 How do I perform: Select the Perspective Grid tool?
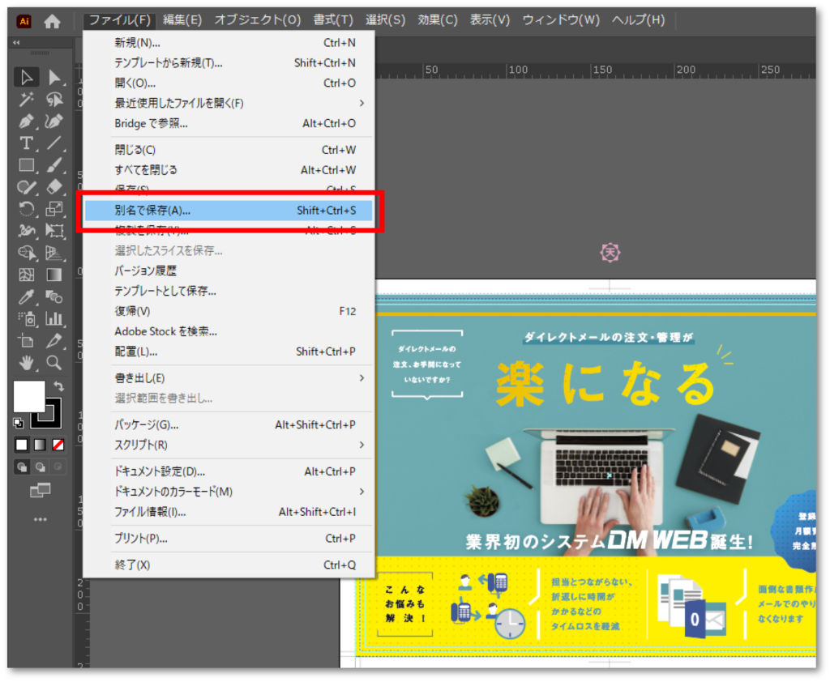pos(54,253)
